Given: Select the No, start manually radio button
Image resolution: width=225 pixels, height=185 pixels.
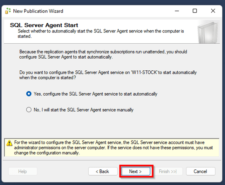Looking at the screenshot, I should pos(29,110).
